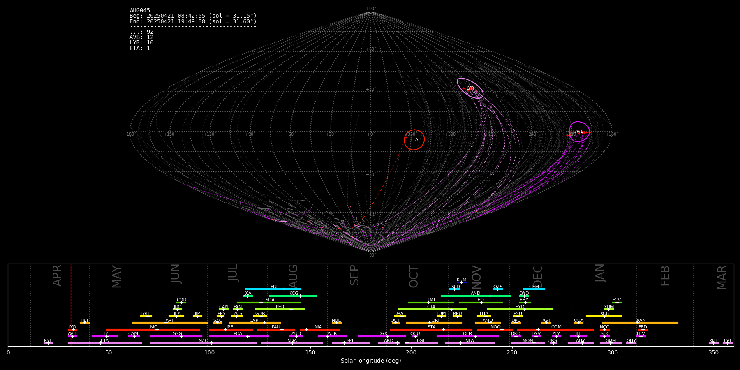Viewport: 740px width, 370px height.
Task: Click the ERI shower label
Action: click(274, 287)
